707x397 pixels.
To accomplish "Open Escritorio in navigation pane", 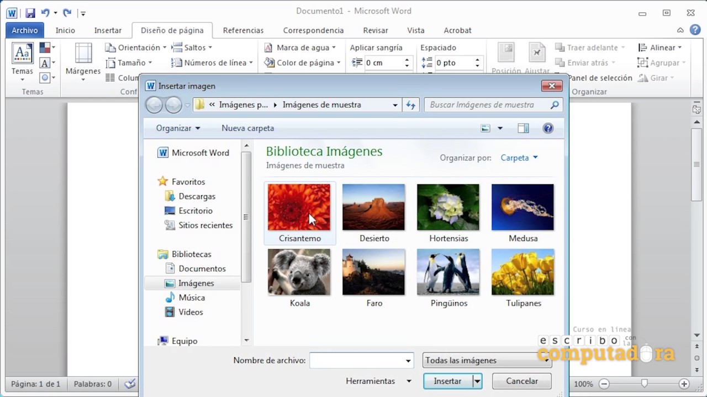I will point(189,211).
